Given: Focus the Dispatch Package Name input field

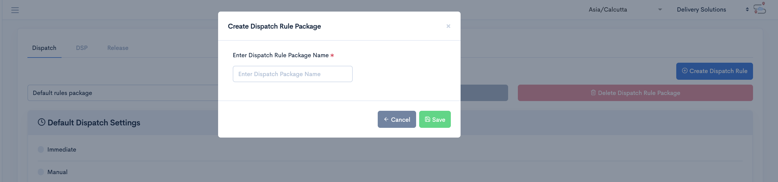Looking at the screenshot, I should [292, 74].
